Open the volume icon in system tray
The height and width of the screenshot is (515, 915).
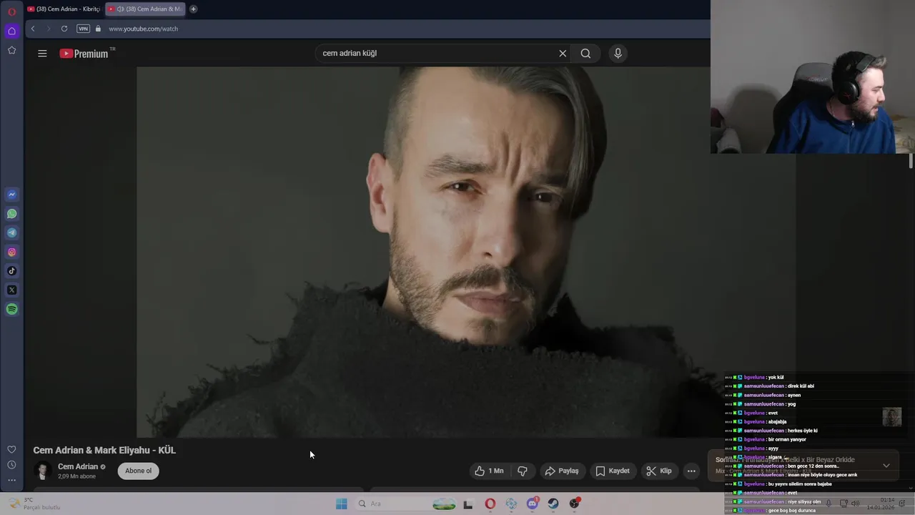[856, 504]
